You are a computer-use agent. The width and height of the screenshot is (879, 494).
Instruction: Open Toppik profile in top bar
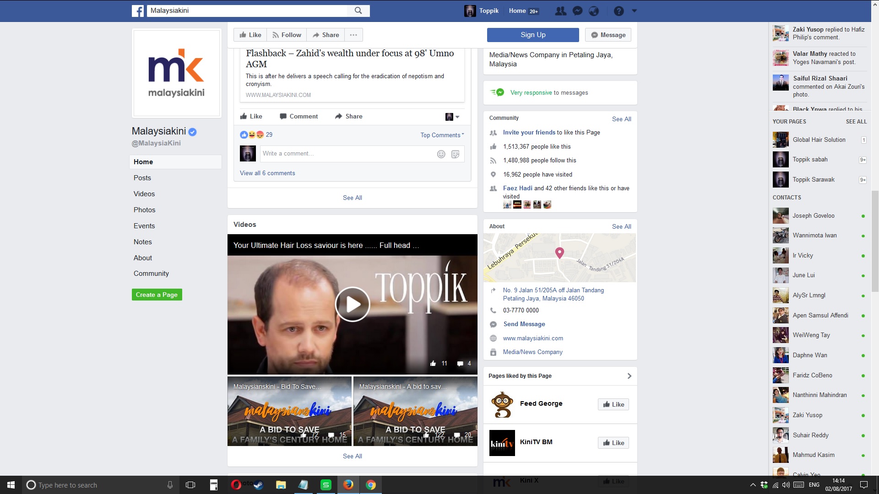(x=482, y=11)
